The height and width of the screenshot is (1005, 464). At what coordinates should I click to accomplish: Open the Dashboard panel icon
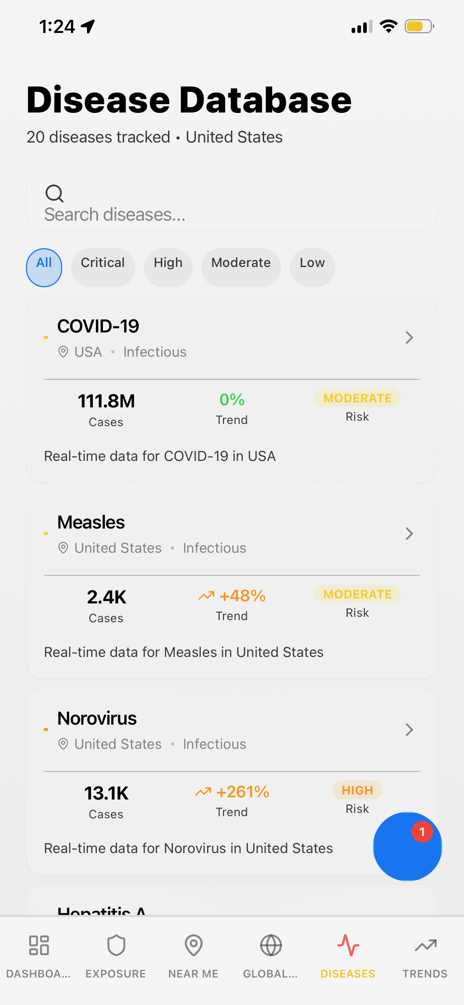(39, 946)
